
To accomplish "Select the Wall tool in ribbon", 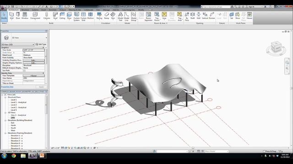I will point(11,15).
